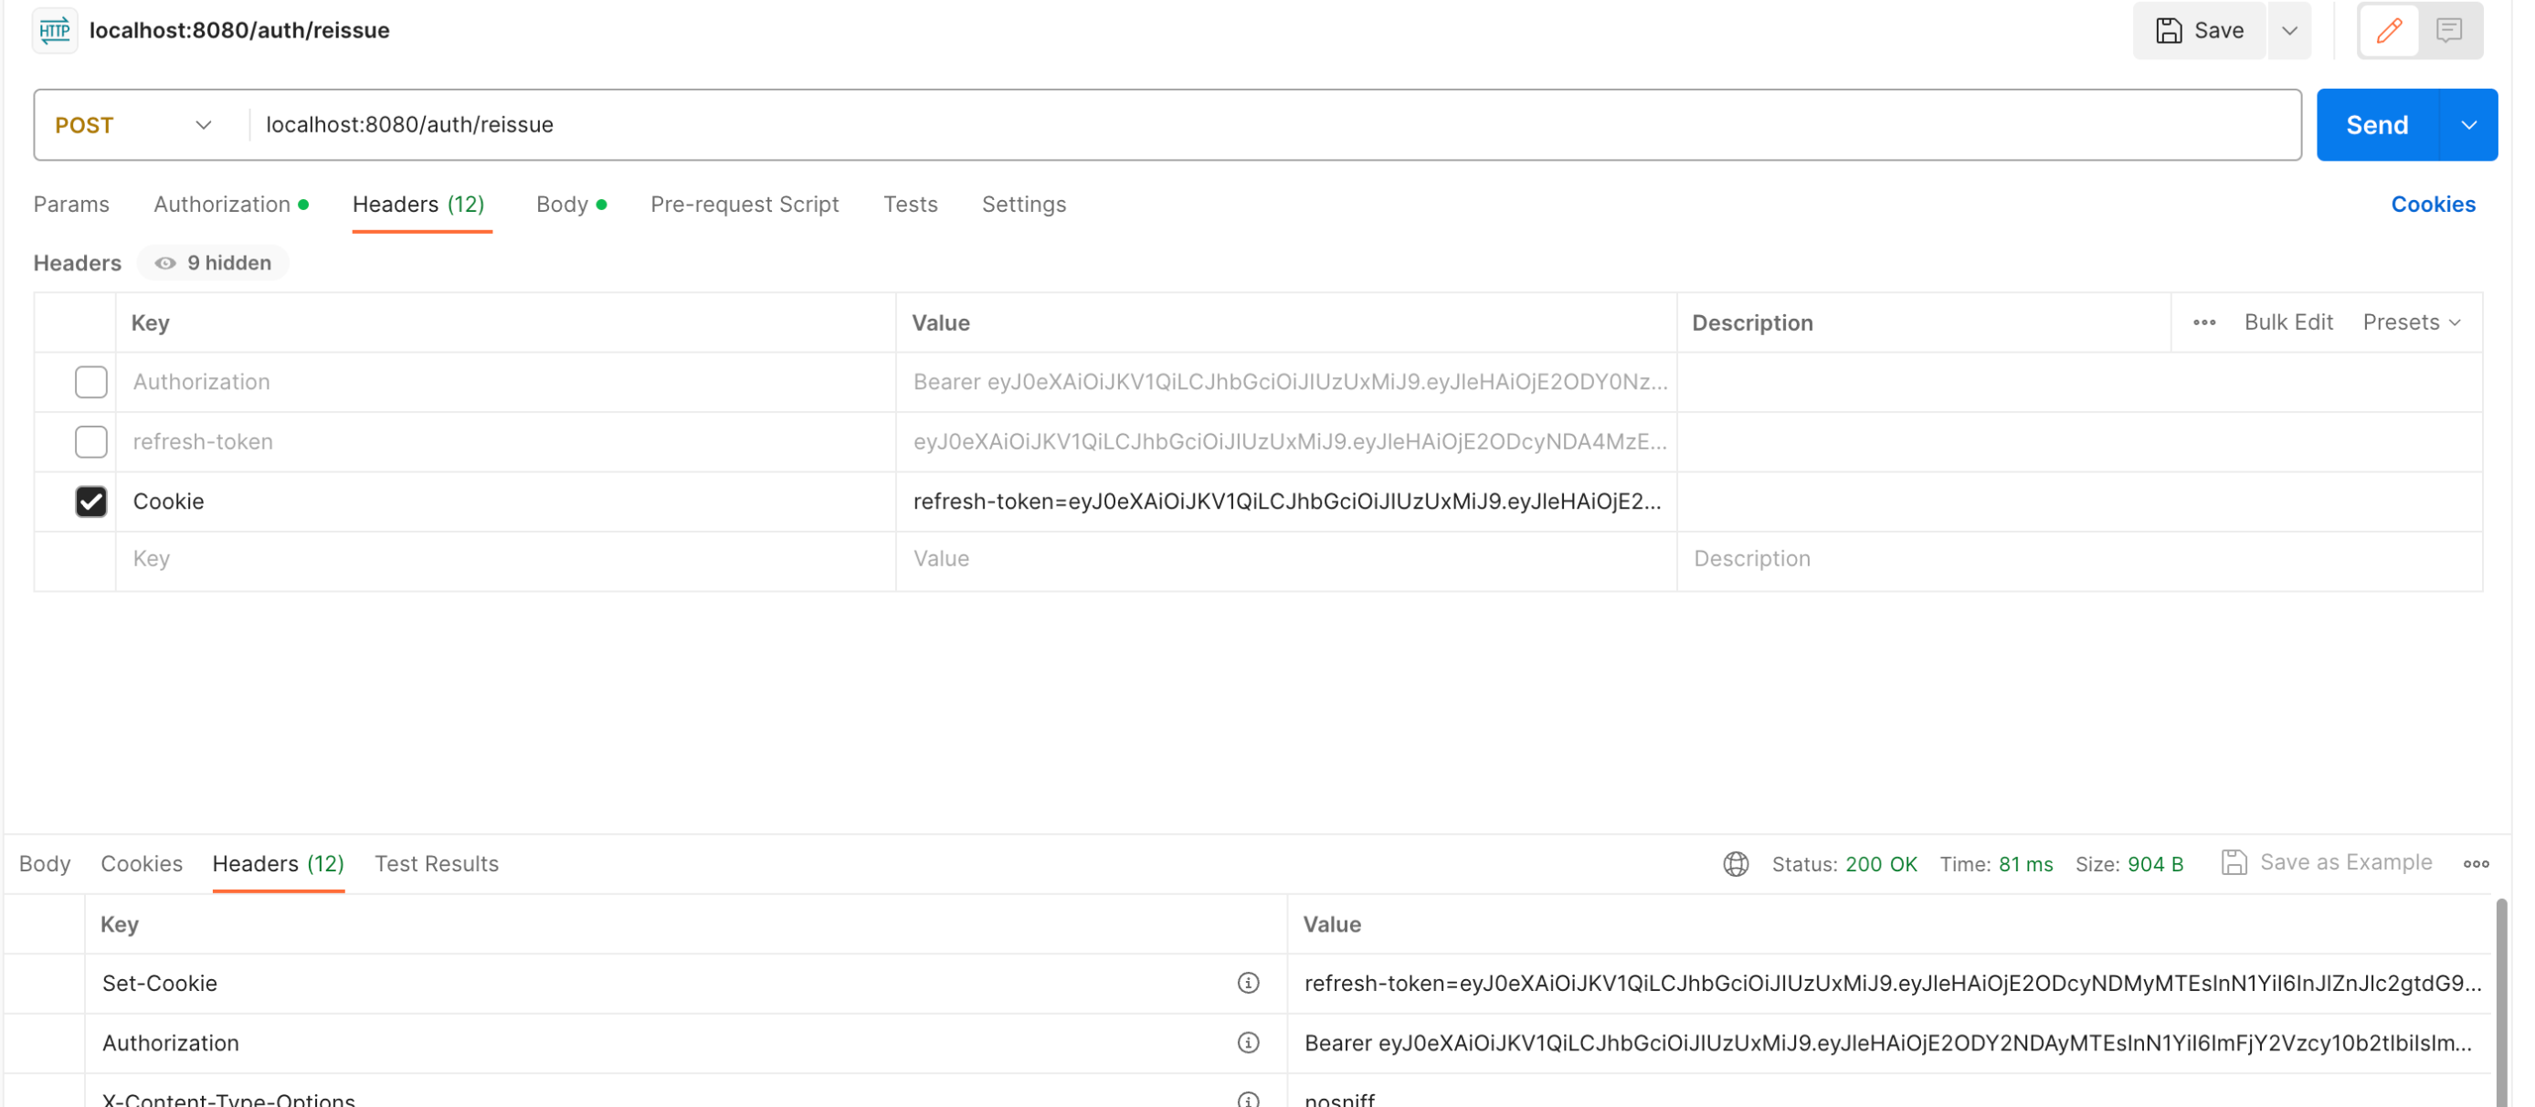Show the 9 hidden headers
This screenshot has width=2535, height=1107.
click(x=214, y=263)
